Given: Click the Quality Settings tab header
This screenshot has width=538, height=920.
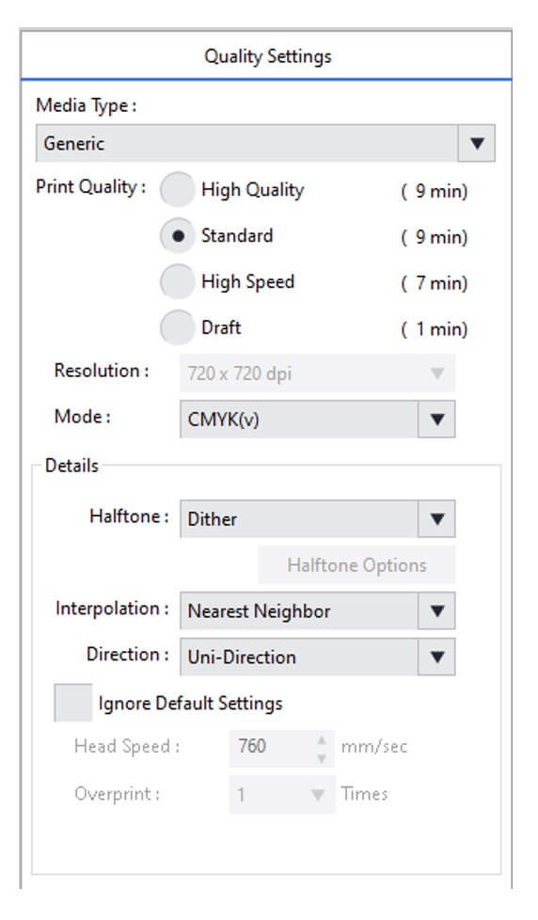Looking at the screenshot, I should click(267, 56).
